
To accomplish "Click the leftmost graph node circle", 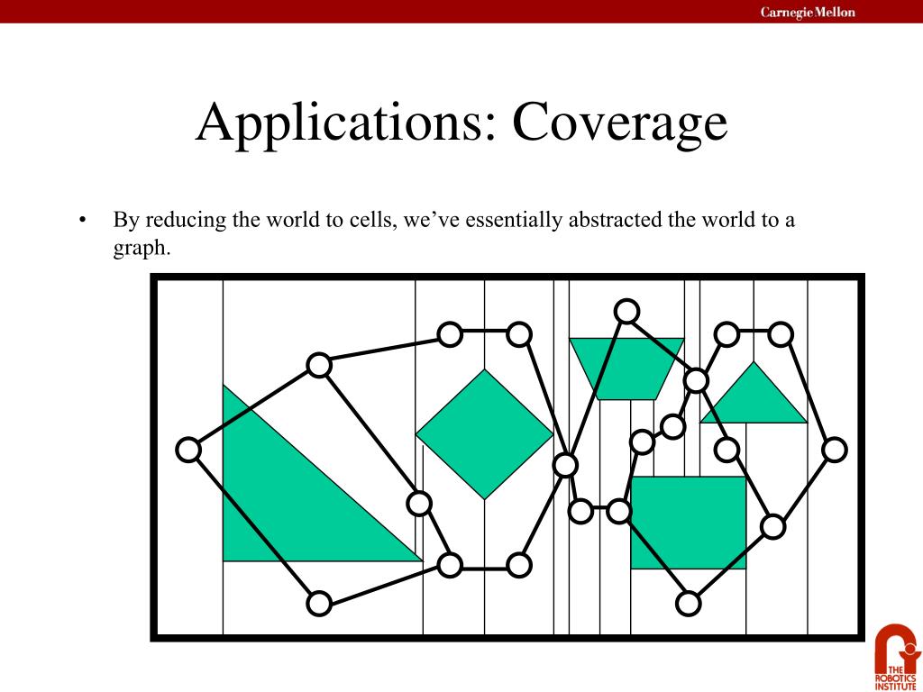I will pyautogui.click(x=188, y=450).
